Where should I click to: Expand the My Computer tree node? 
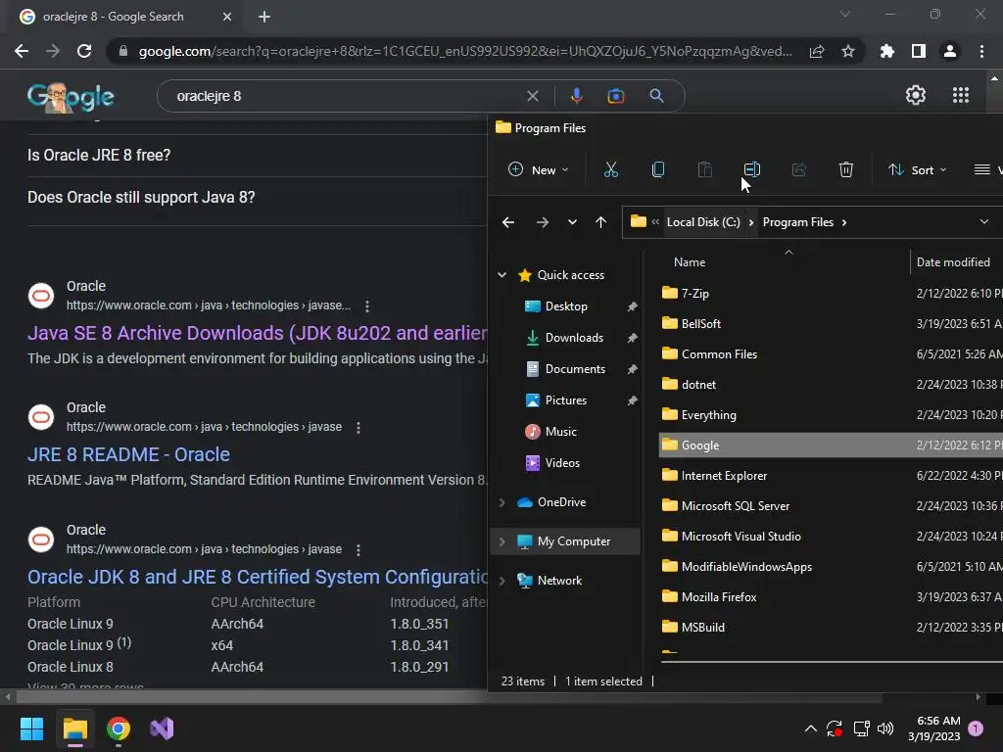(x=502, y=541)
